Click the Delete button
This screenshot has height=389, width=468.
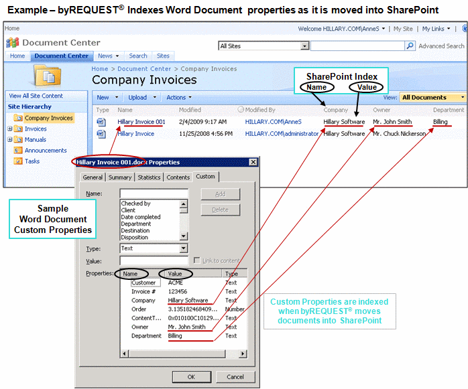click(x=221, y=210)
